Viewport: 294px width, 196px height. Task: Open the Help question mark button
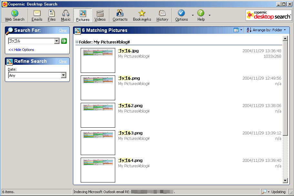[201, 15]
